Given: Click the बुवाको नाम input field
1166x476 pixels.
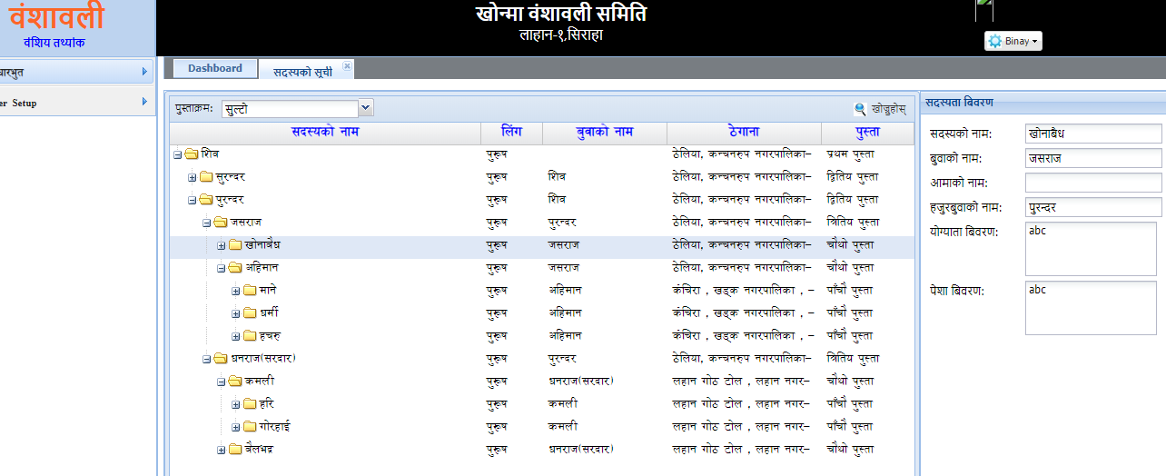Looking at the screenshot, I should coord(1093,158).
